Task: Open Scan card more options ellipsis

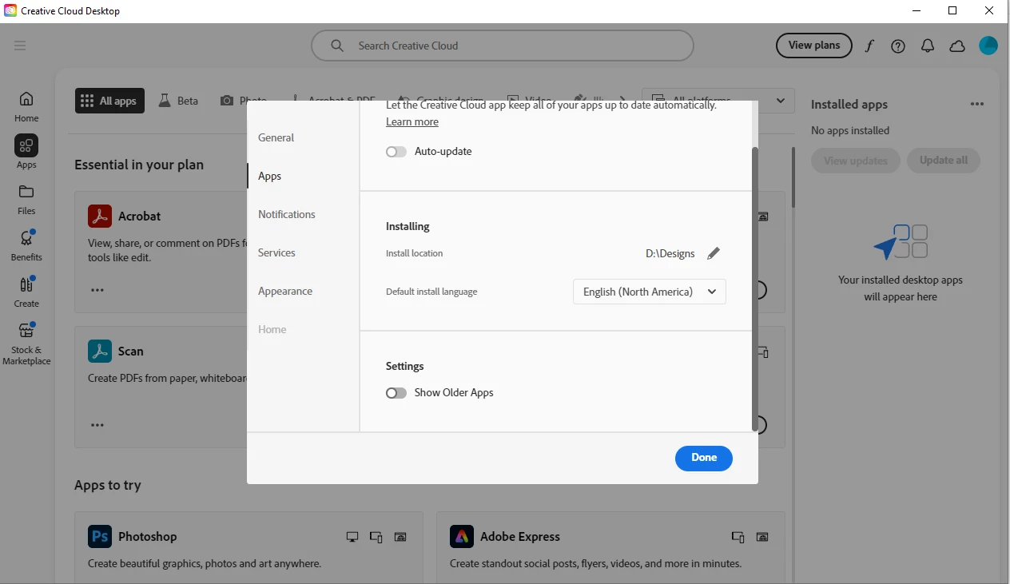Action: click(97, 425)
